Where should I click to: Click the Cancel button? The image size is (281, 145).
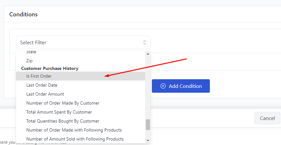[x=267, y=118]
